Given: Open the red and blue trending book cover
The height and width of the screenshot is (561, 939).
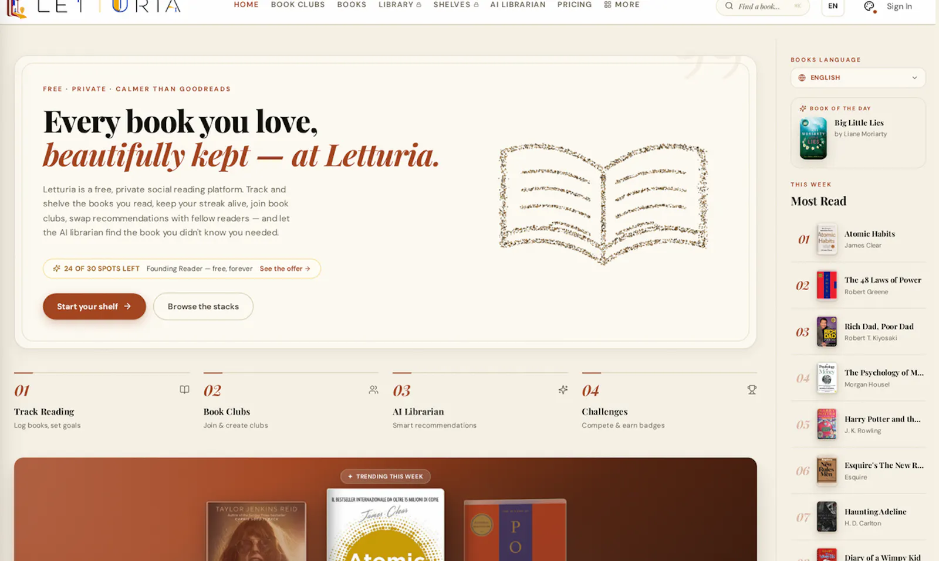Looking at the screenshot, I should (x=515, y=531).
